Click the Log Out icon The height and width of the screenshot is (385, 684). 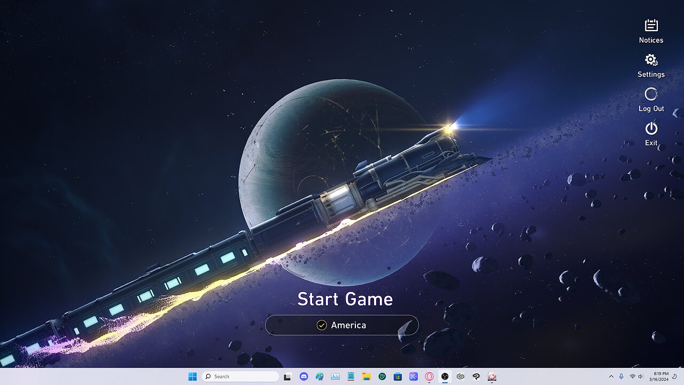(x=651, y=94)
